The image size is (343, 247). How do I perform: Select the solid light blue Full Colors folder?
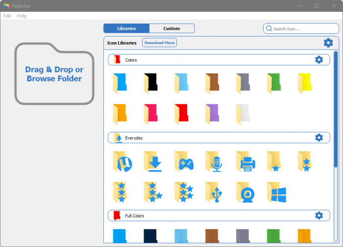click(182, 236)
